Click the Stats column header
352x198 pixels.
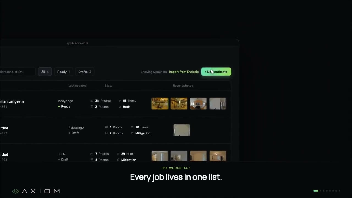click(x=109, y=86)
